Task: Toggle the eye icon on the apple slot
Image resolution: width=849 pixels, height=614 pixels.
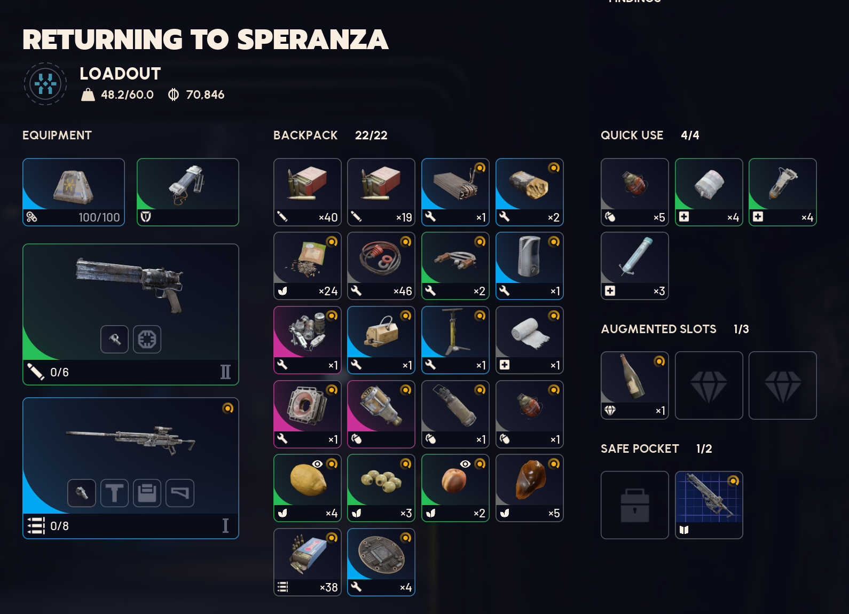Action: (x=465, y=464)
